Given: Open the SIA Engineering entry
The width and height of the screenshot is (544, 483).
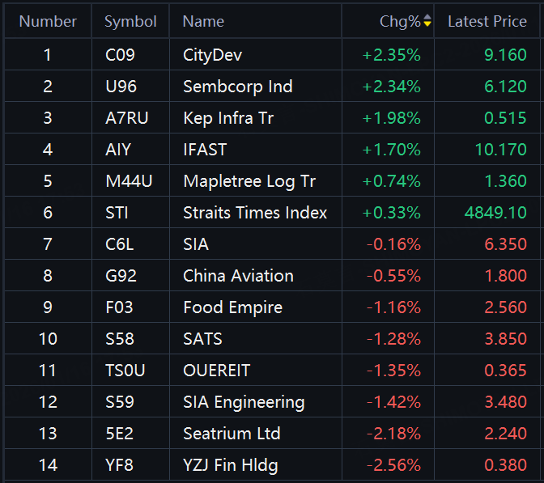Looking at the screenshot, I should (x=244, y=402).
